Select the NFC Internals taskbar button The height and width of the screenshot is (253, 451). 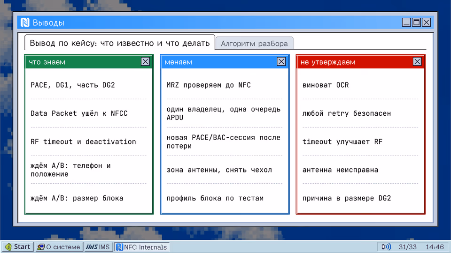(142, 247)
